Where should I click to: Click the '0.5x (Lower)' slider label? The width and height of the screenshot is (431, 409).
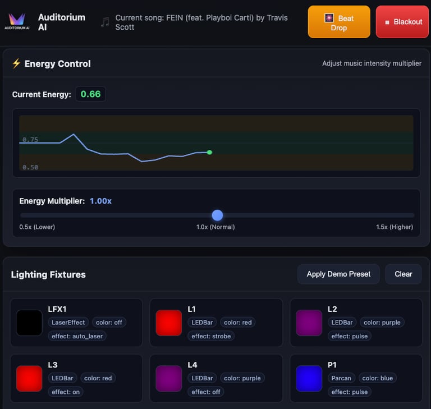37,227
